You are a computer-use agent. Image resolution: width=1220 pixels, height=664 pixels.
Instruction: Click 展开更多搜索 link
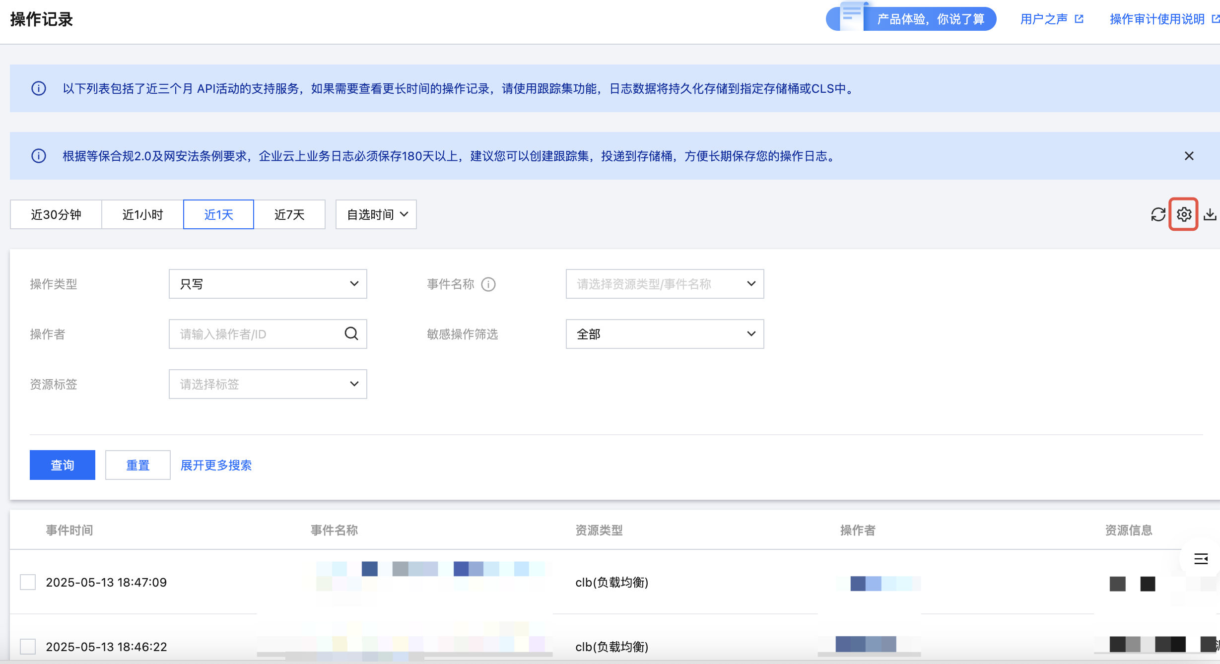tap(216, 465)
